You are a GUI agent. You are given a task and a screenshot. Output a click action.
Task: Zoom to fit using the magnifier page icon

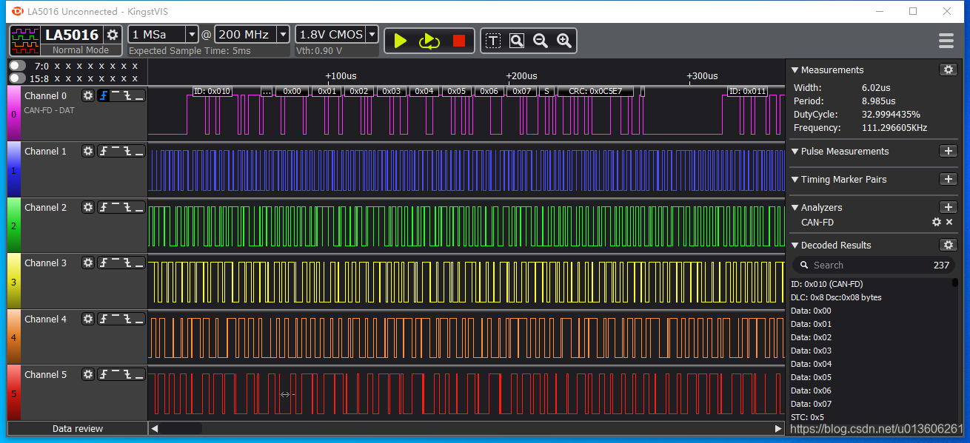[517, 41]
